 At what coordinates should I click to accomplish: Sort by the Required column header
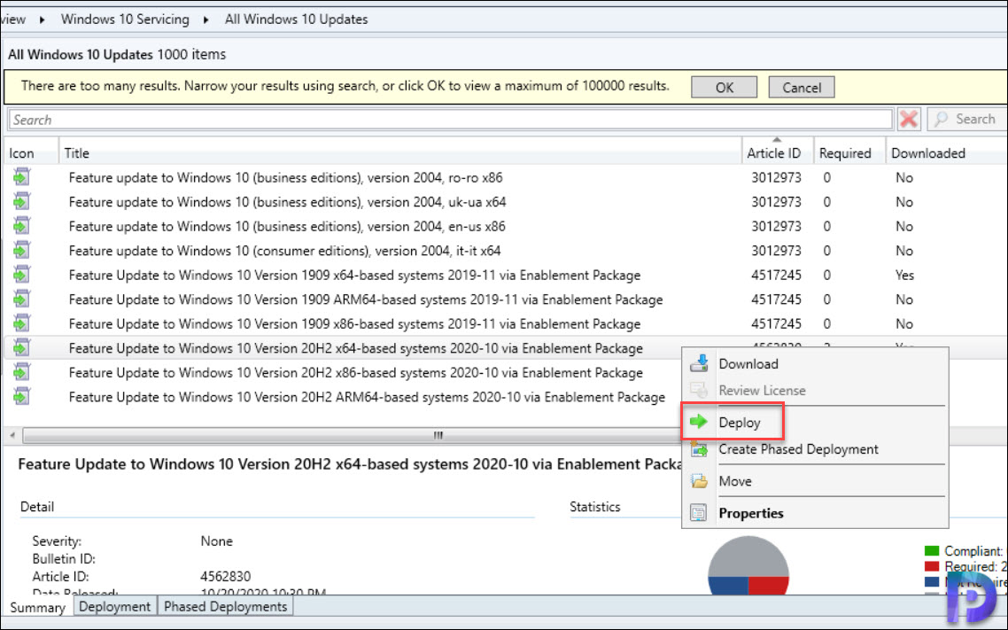coord(849,153)
